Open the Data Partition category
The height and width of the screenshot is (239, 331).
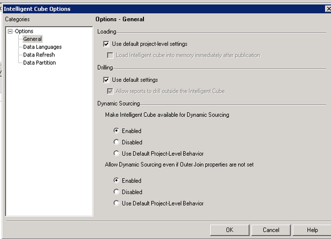tap(39, 63)
